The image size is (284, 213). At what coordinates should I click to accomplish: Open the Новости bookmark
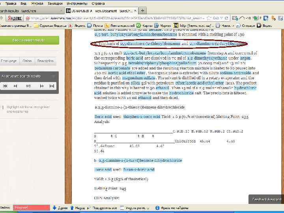tap(225, 26)
